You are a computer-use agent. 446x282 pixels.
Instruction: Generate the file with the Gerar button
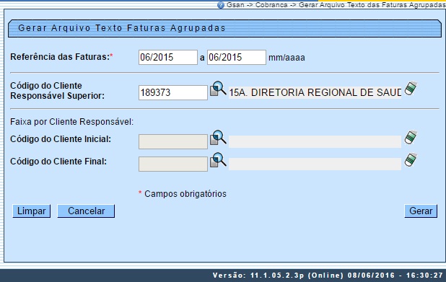pos(421,211)
